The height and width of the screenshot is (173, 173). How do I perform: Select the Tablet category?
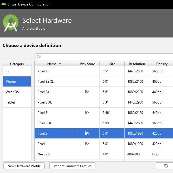pos(17,102)
